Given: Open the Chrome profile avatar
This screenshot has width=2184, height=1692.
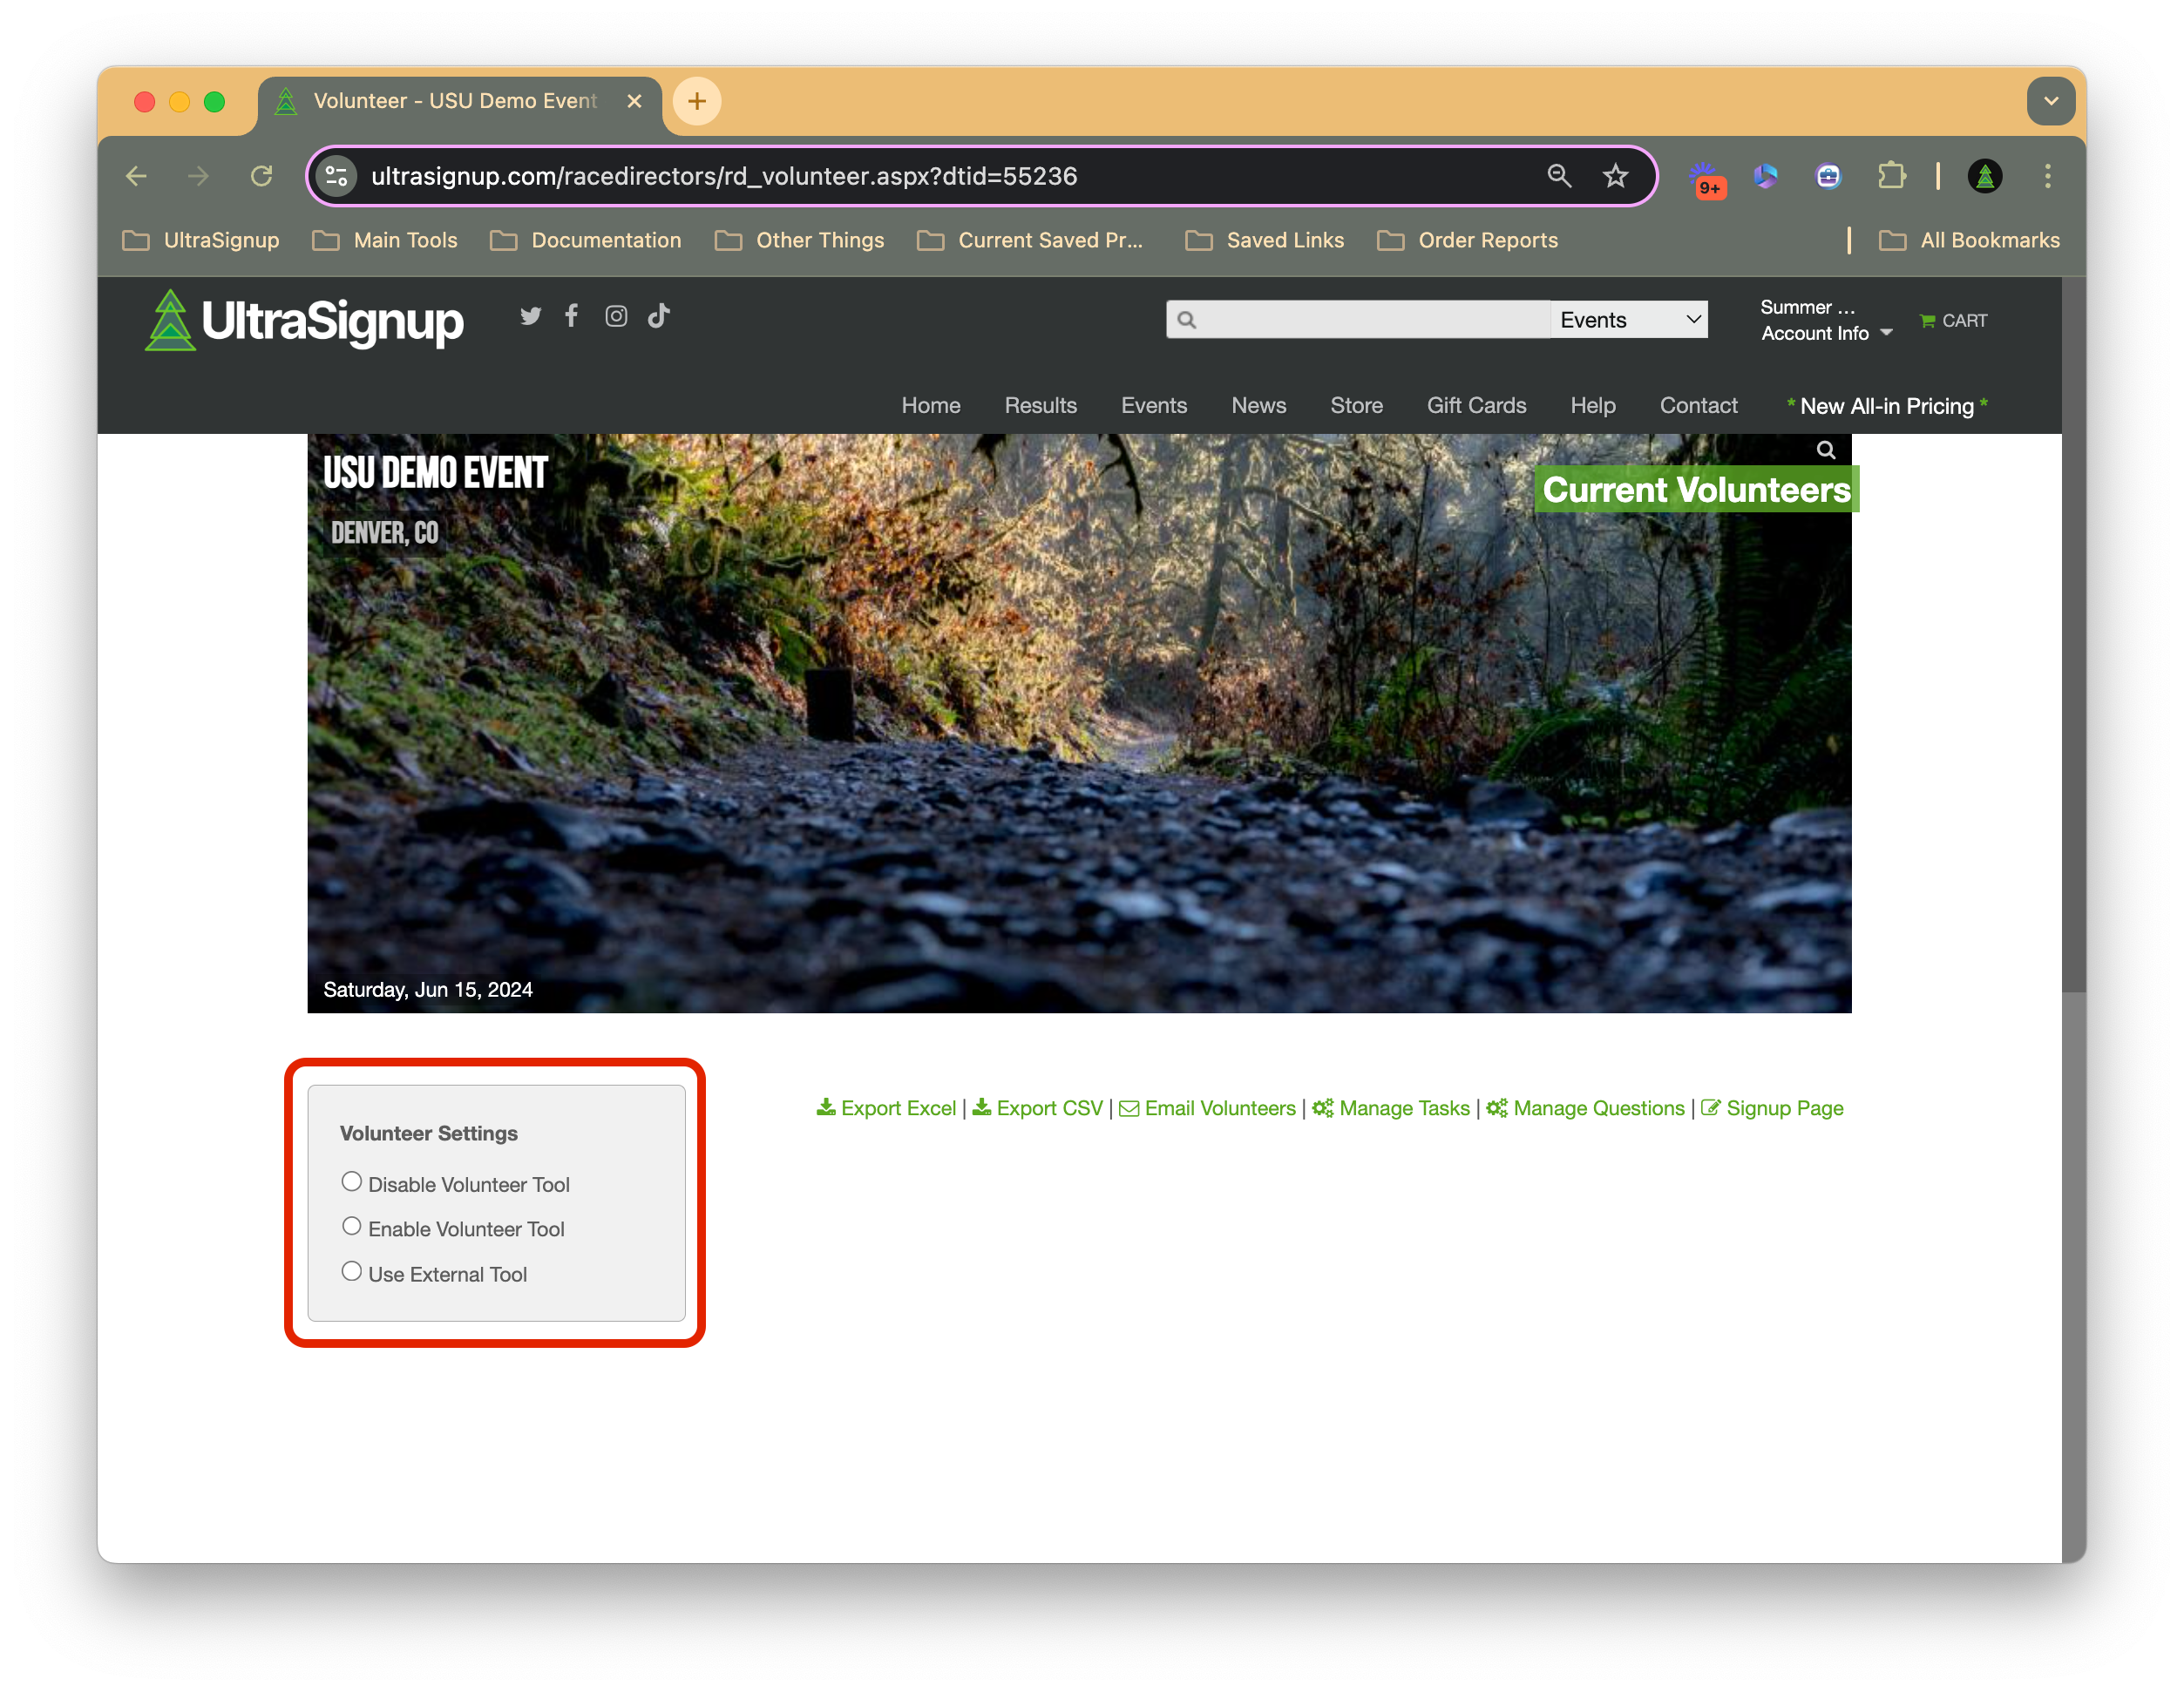Looking at the screenshot, I should pos(1985,176).
